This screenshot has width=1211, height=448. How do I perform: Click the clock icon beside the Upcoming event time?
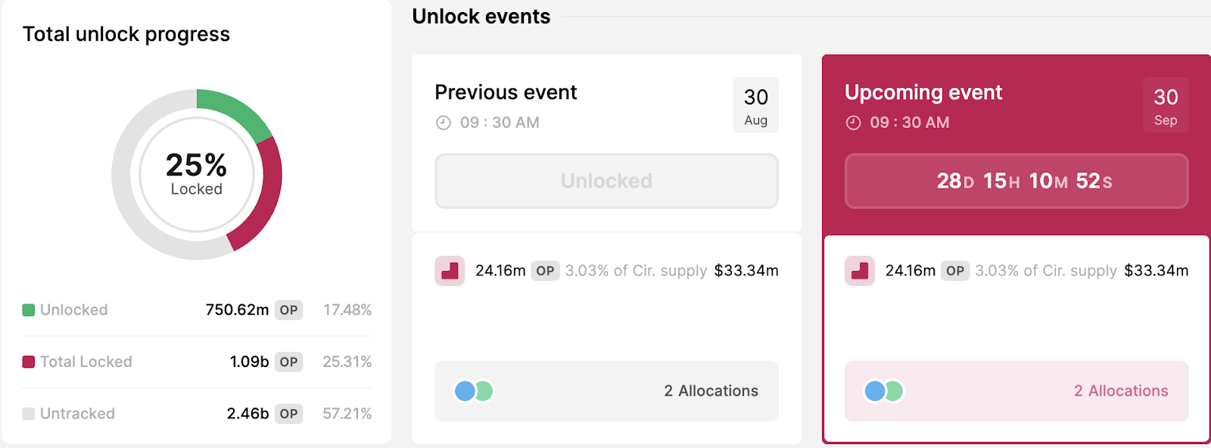(853, 122)
